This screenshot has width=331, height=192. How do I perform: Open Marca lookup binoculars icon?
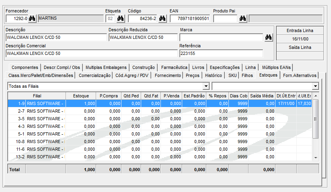pyautogui.click(x=269, y=37)
